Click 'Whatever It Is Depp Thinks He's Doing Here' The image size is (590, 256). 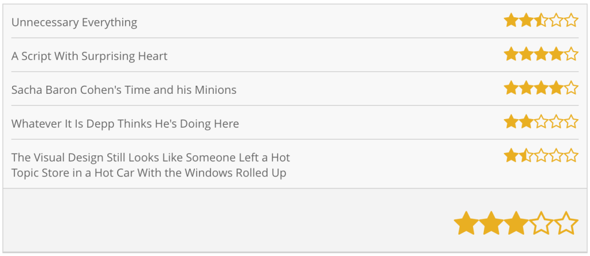pyautogui.click(x=125, y=124)
